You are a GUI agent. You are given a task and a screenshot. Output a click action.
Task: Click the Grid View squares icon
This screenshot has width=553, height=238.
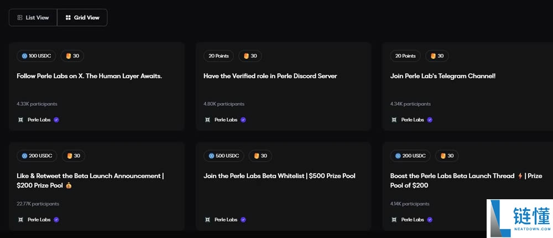[x=68, y=18]
